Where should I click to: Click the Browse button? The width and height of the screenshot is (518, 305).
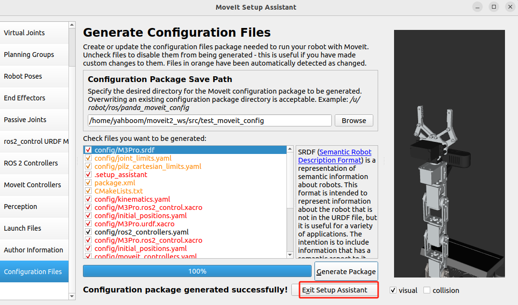point(354,121)
